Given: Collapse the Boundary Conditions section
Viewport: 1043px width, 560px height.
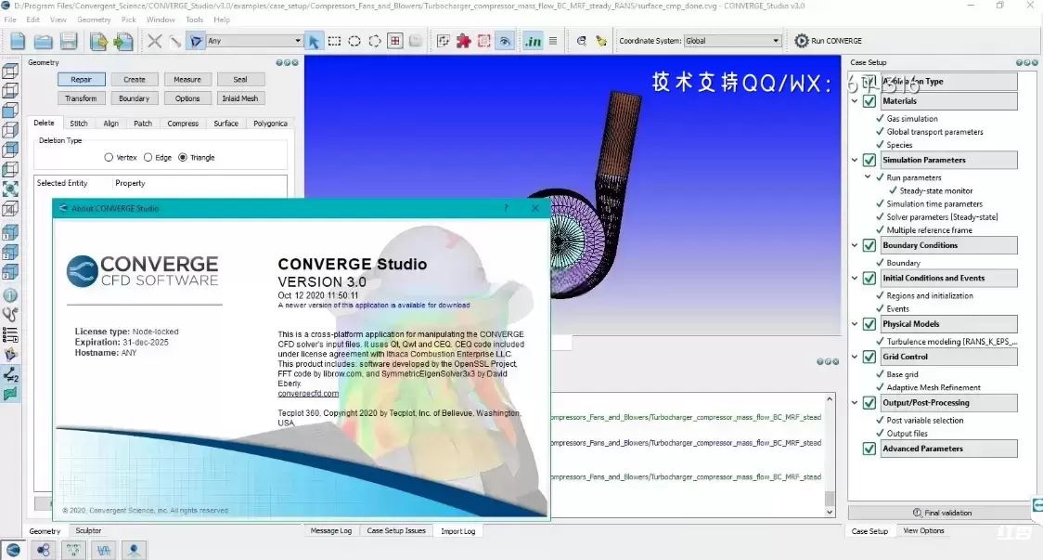Looking at the screenshot, I should (855, 245).
